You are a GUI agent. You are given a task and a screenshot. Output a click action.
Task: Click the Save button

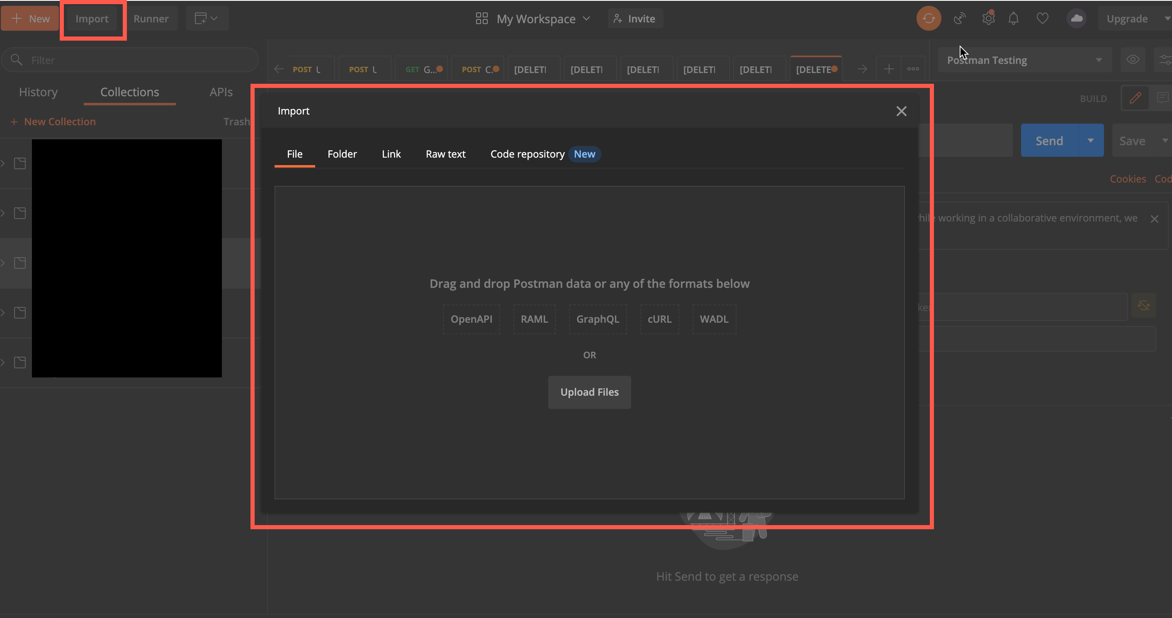(x=1132, y=140)
